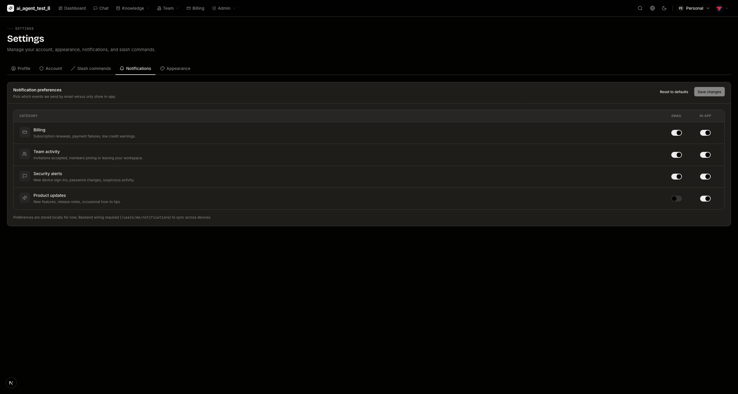Click the shield icon on Account tab

click(x=41, y=68)
